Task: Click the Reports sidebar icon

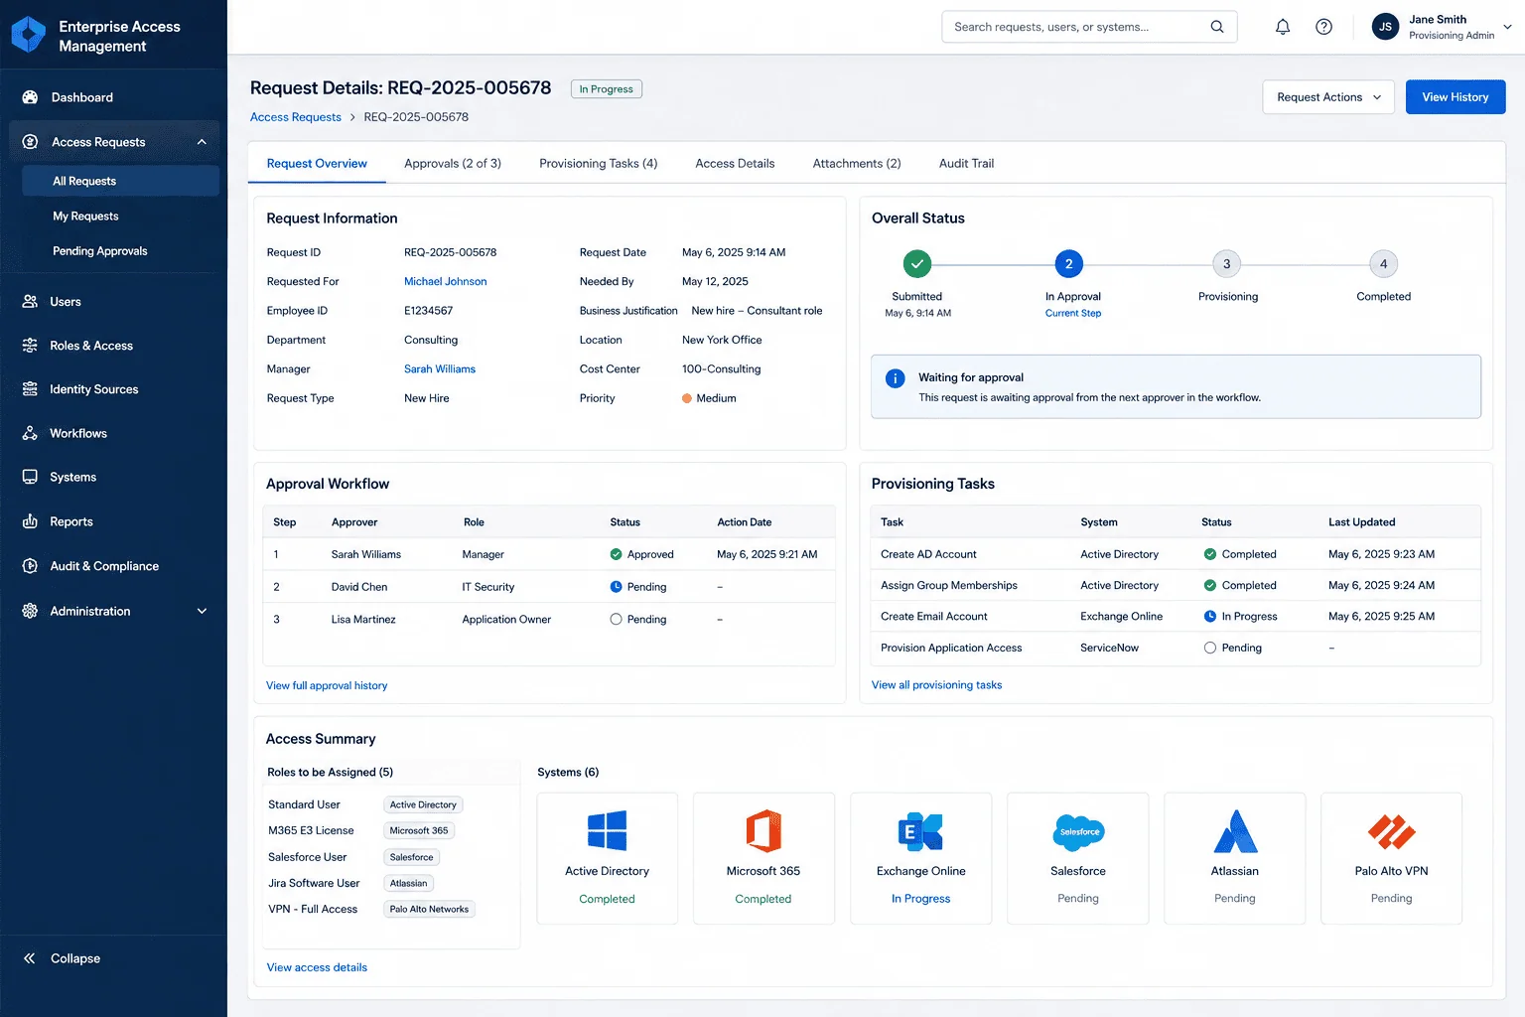Action: [30, 521]
